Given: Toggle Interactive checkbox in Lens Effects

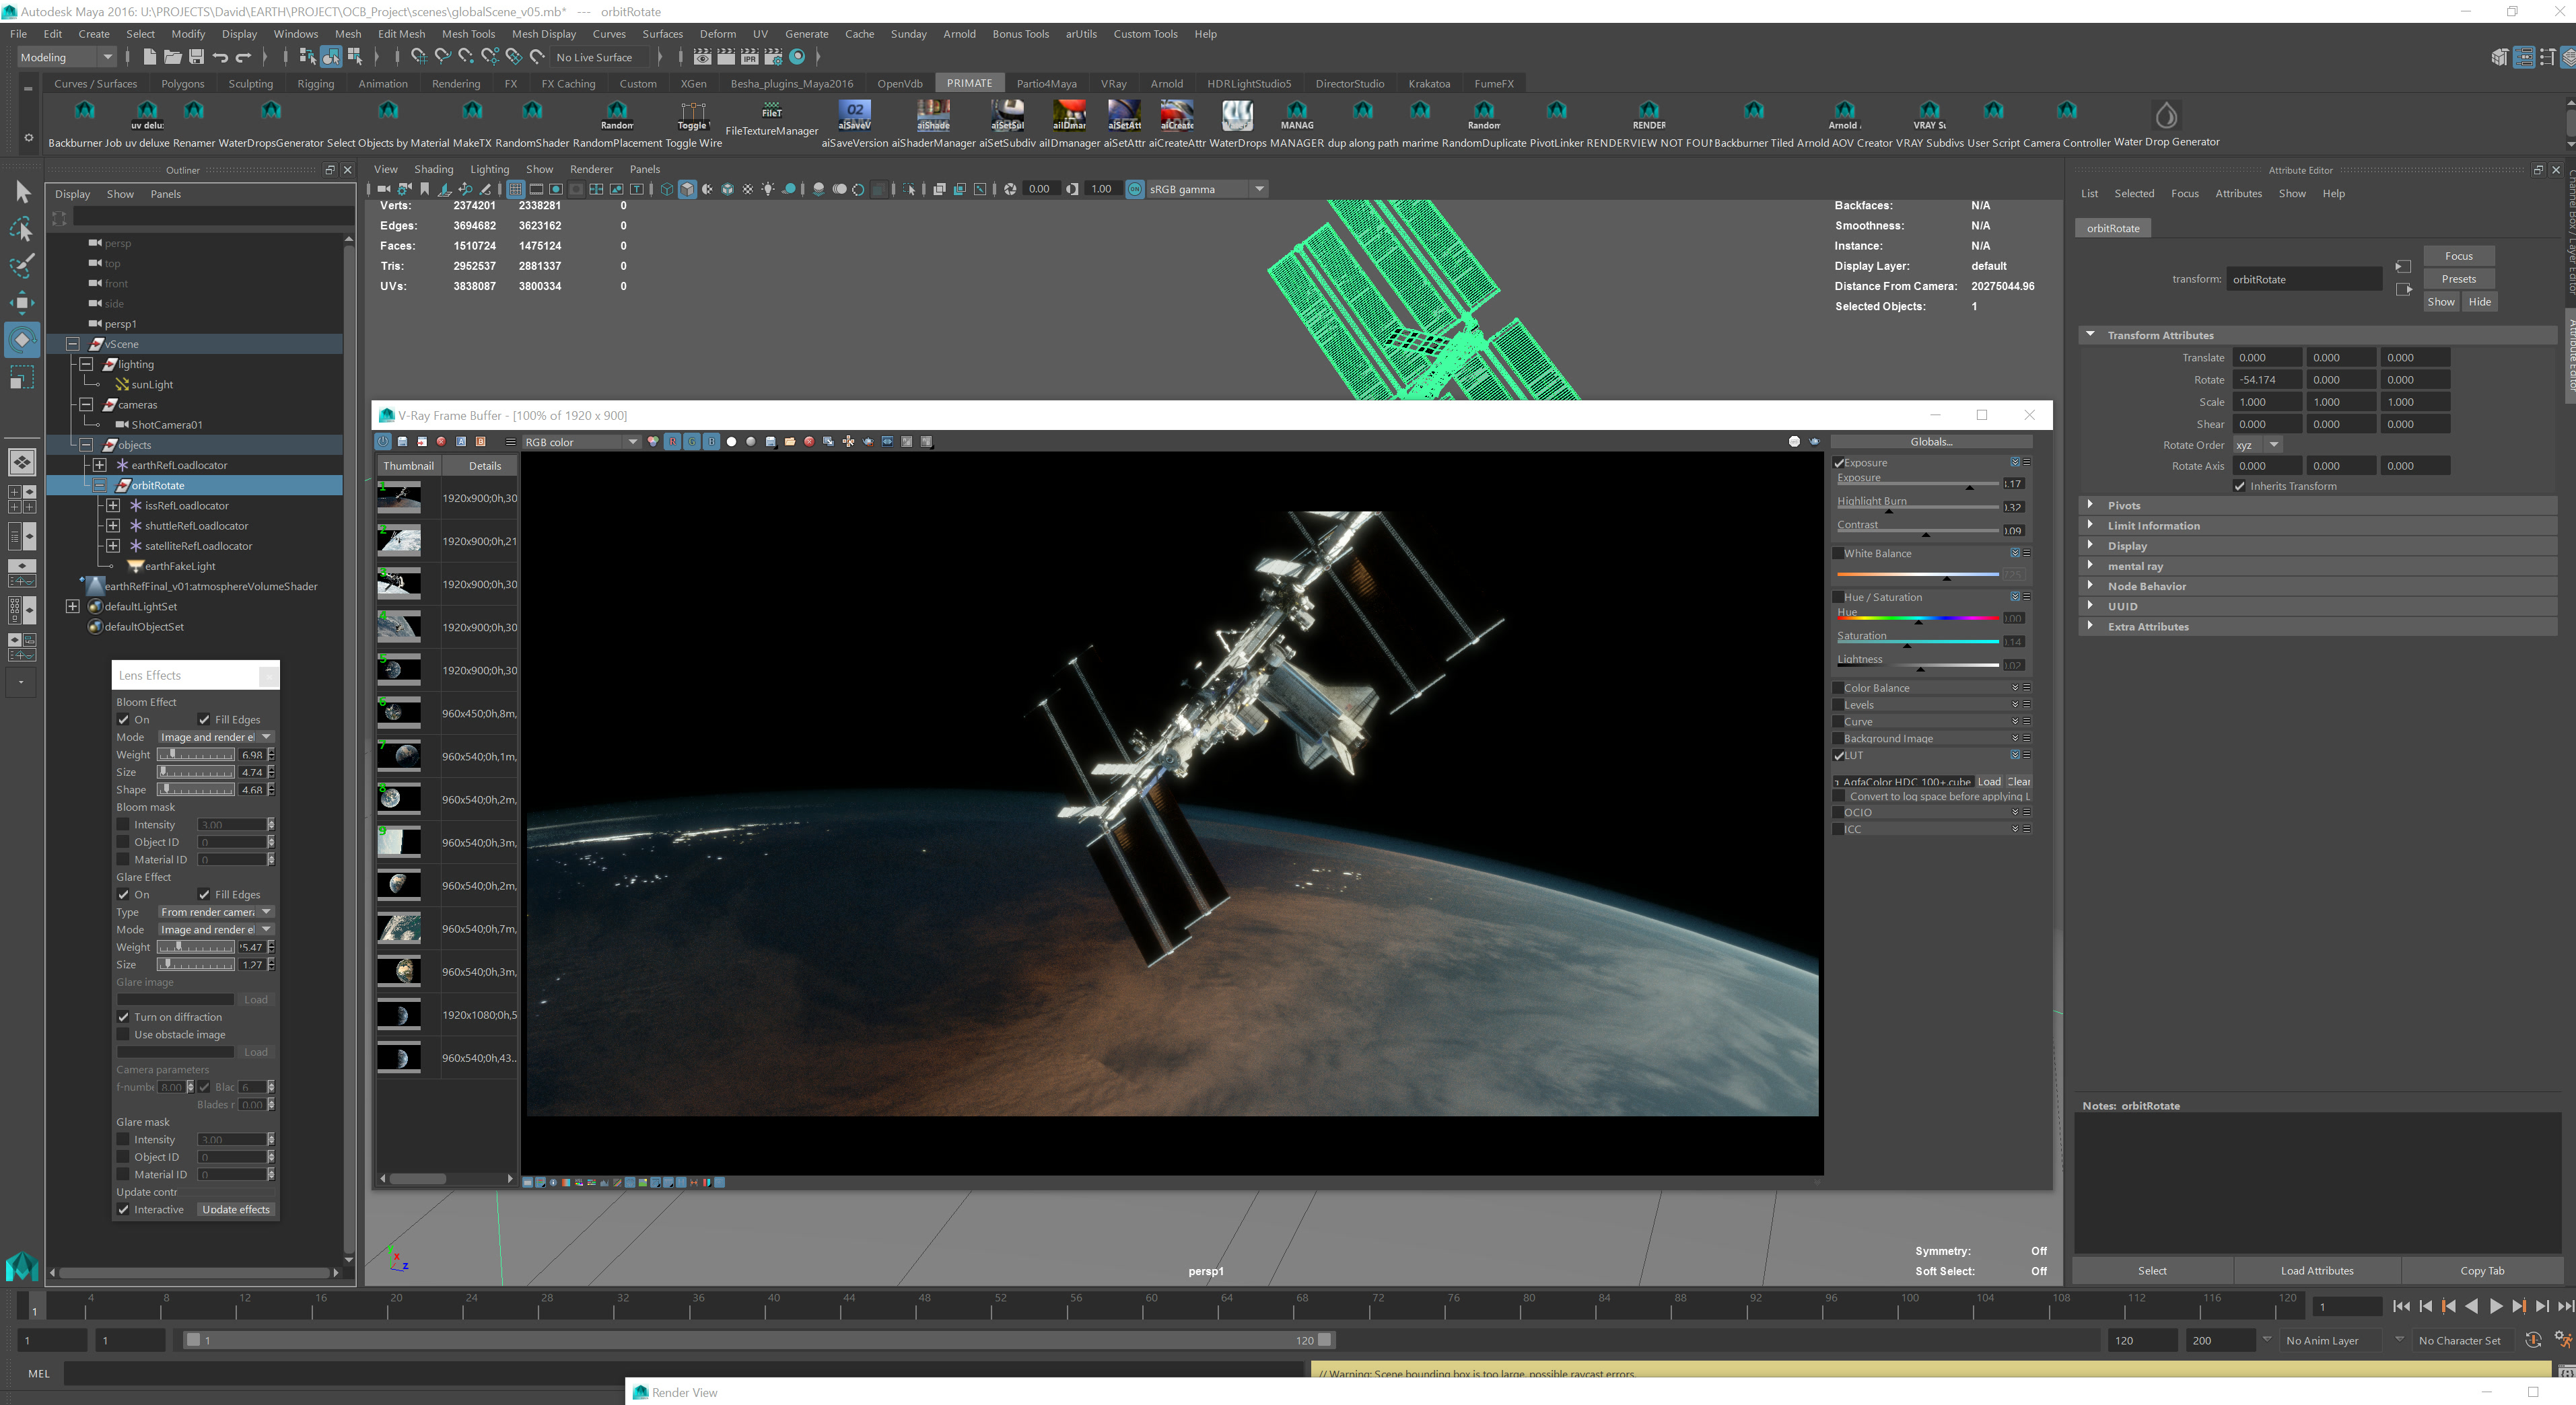Looking at the screenshot, I should [123, 1209].
